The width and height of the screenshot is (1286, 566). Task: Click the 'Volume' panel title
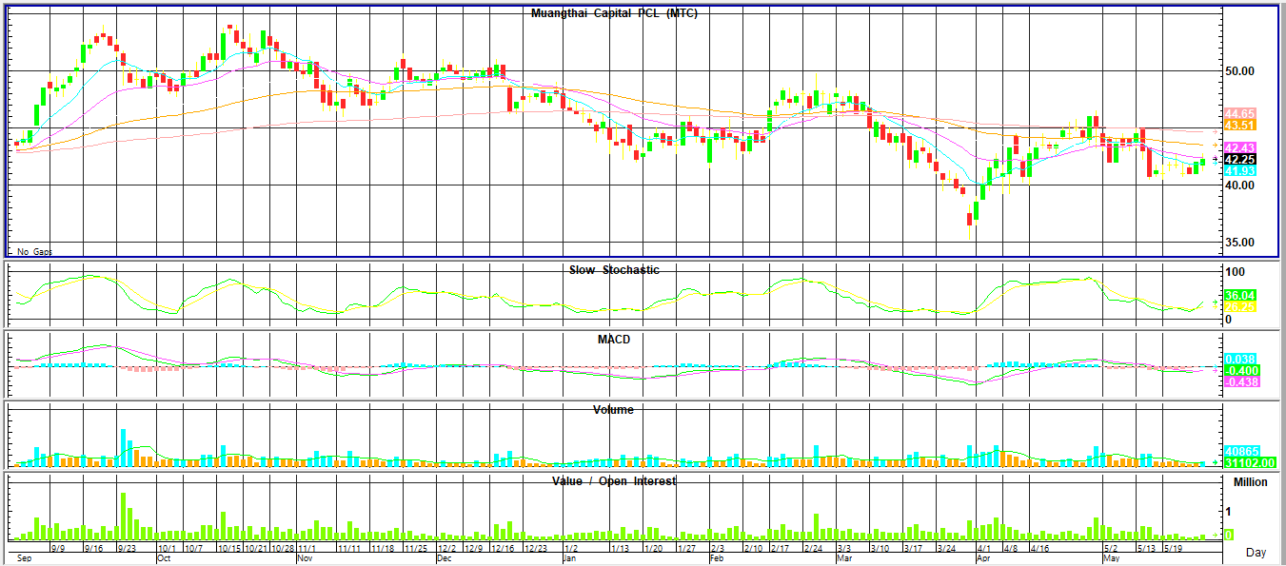tap(613, 410)
